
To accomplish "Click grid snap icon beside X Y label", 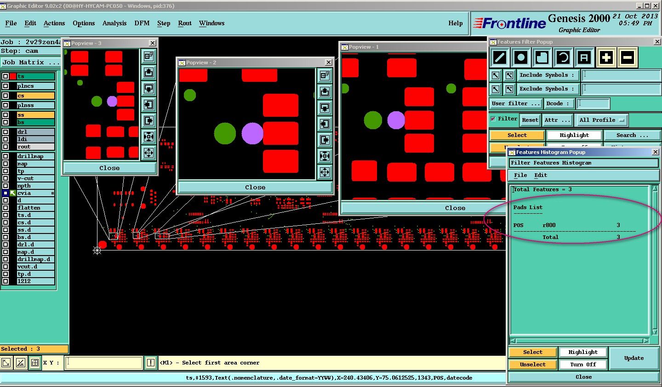I will pyautogui.click(x=35, y=363).
